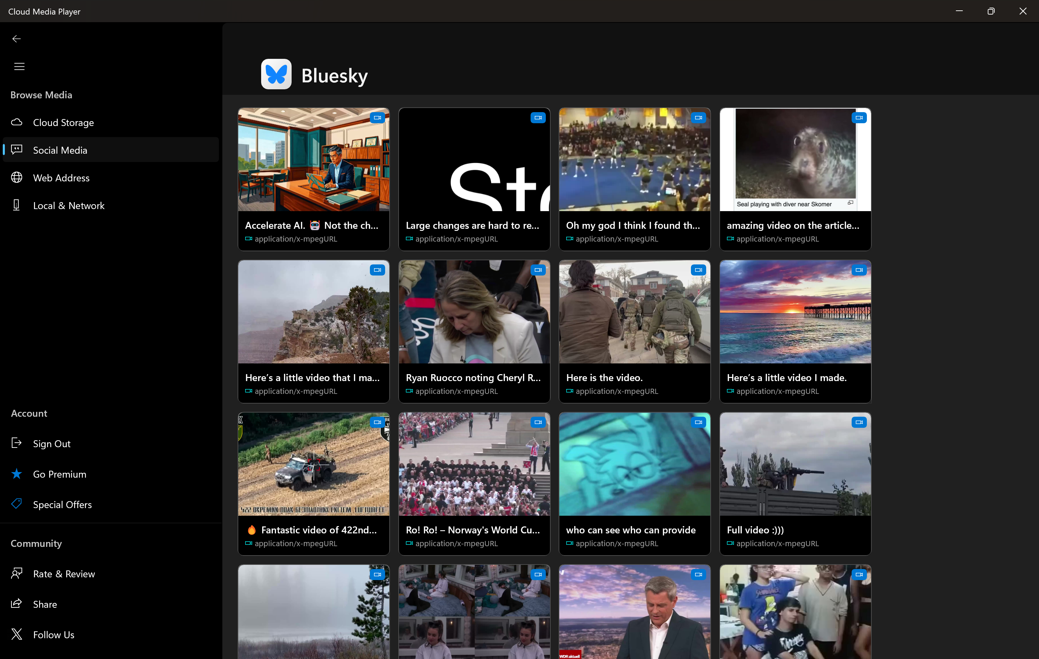The height and width of the screenshot is (659, 1039).
Task: Click the Sign Out door icon
Action: (x=16, y=443)
